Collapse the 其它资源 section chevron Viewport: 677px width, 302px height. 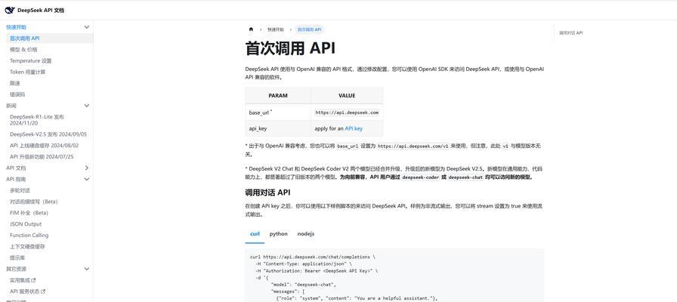tap(86, 269)
